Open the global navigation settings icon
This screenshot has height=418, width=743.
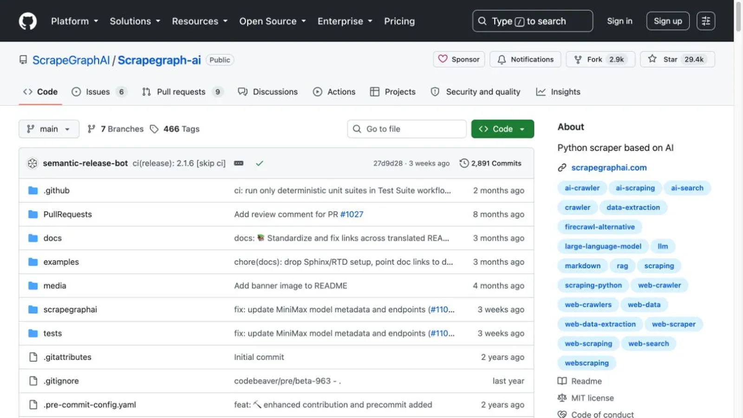[706, 21]
